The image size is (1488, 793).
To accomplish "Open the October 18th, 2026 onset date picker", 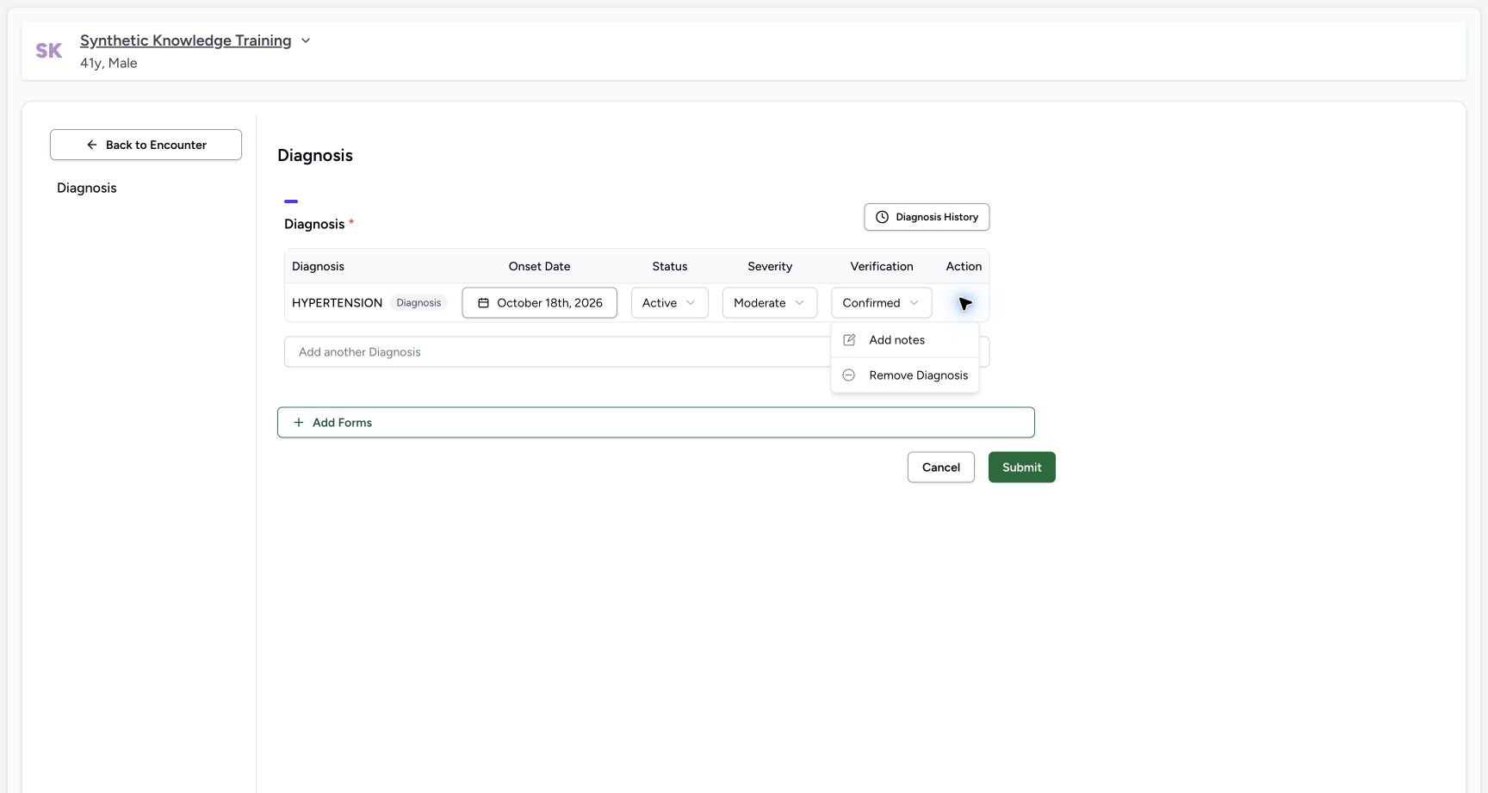I will click(x=539, y=303).
